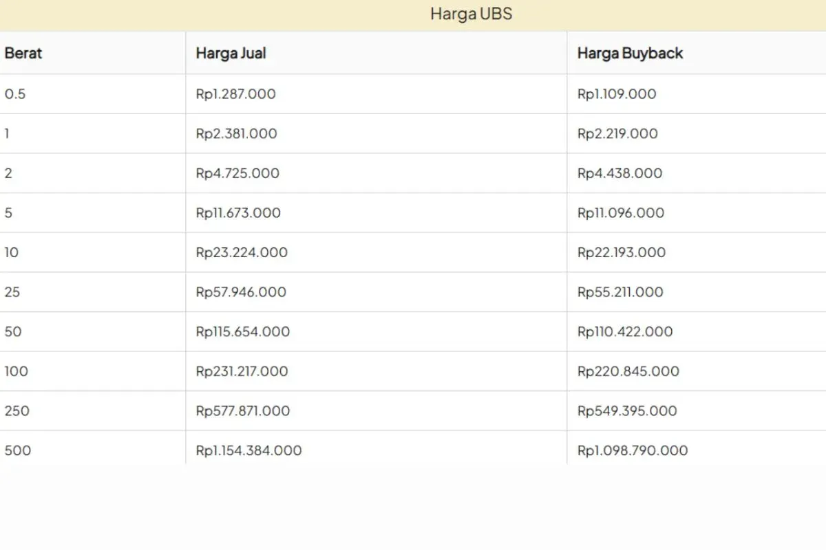Click the Rp231.217.000 sell price
The width and height of the screenshot is (826, 550).
[x=242, y=371]
